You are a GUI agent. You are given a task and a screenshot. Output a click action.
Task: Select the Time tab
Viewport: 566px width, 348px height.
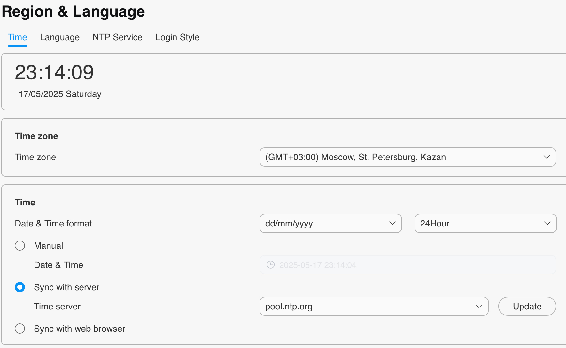(x=18, y=37)
